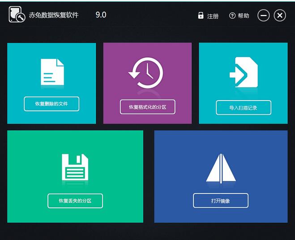Click the floppy disk icon
This screenshot has width=295, height=240.
coord(75,167)
